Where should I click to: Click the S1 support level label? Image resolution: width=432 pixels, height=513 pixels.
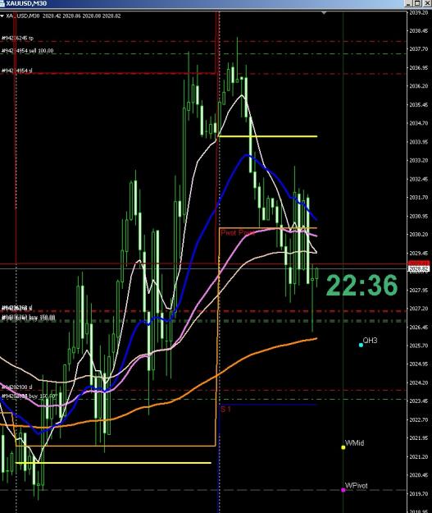click(x=225, y=410)
